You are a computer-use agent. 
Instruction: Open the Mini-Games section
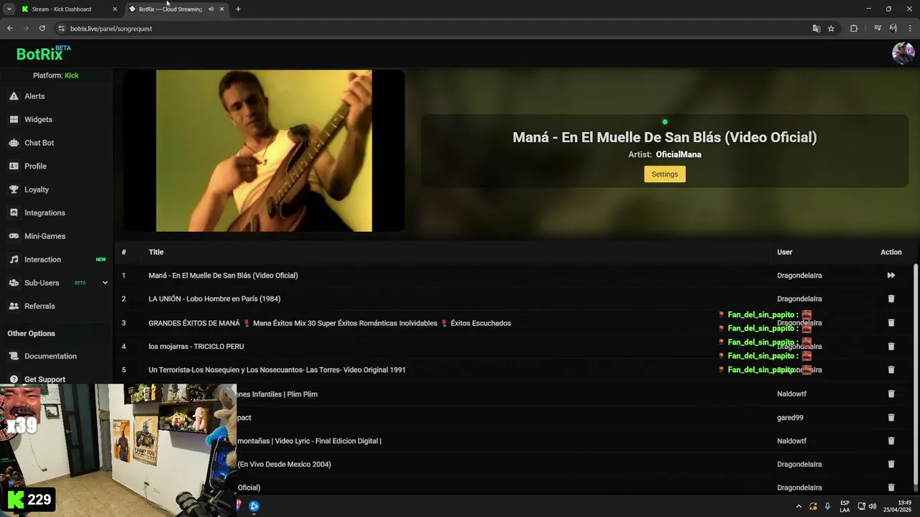[45, 236]
